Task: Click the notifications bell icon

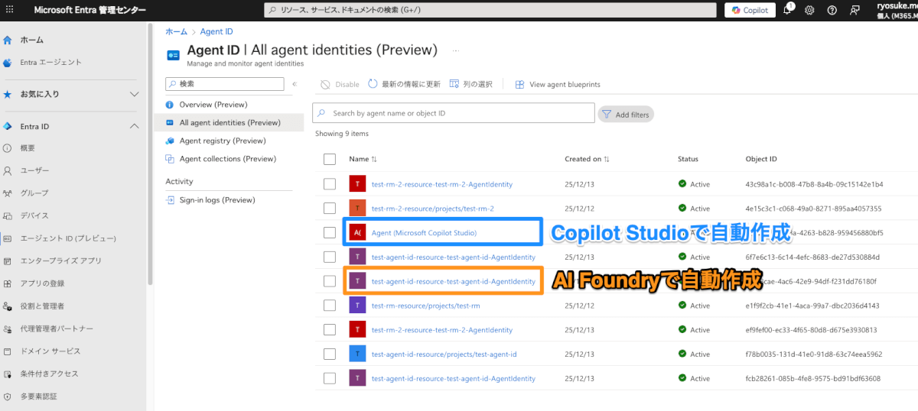Action: pos(787,10)
